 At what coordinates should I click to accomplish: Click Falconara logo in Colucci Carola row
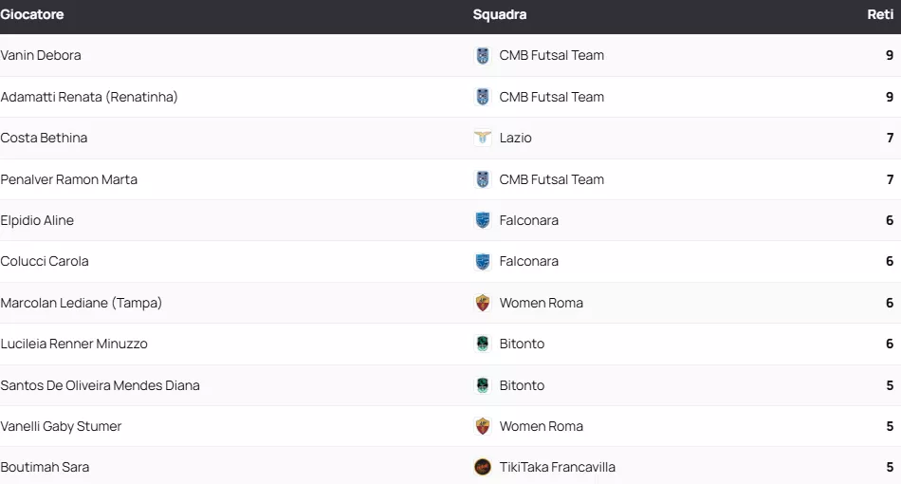point(483,262)
